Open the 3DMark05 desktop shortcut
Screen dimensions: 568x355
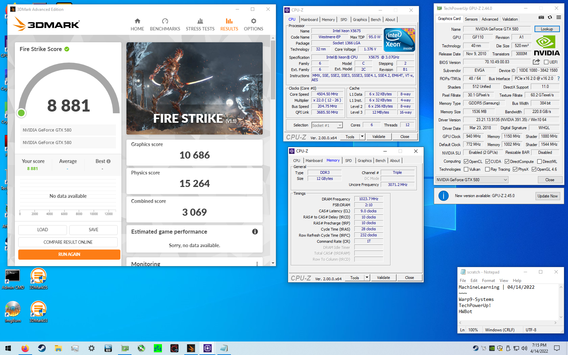coord(38,279)
